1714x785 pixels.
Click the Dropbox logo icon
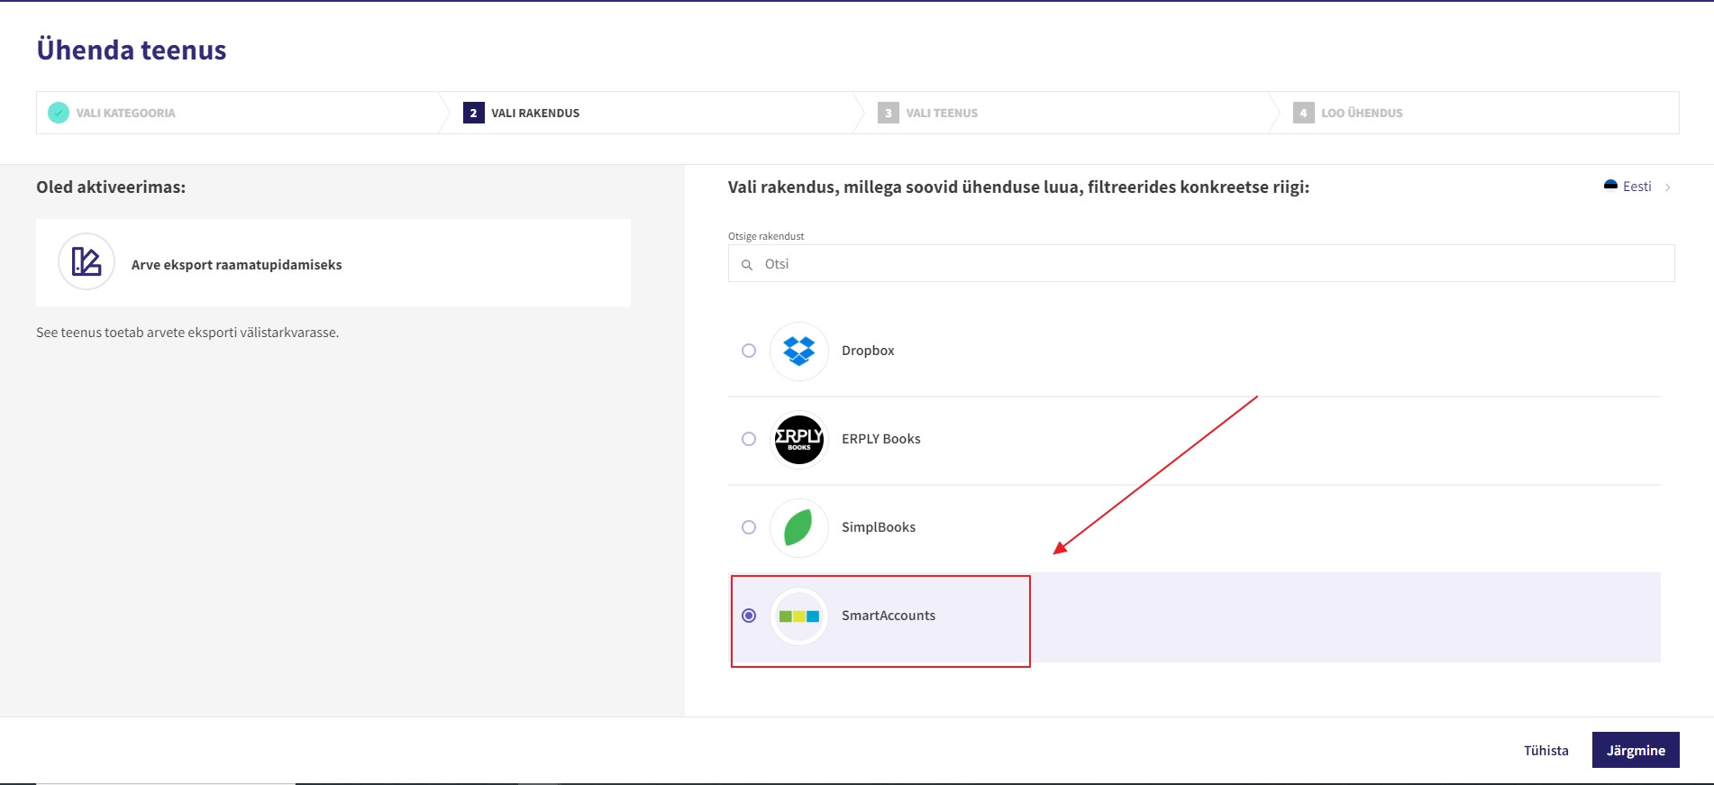coord(799,351)
